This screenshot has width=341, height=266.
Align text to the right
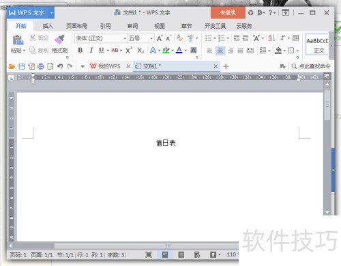[231, 51]
